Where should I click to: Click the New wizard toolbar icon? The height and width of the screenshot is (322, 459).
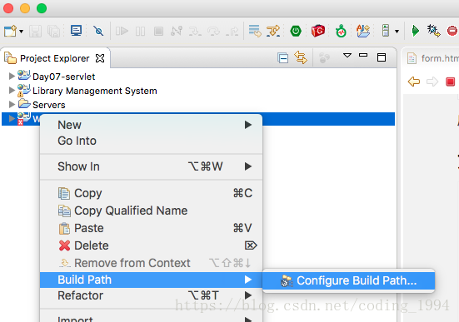10,31
